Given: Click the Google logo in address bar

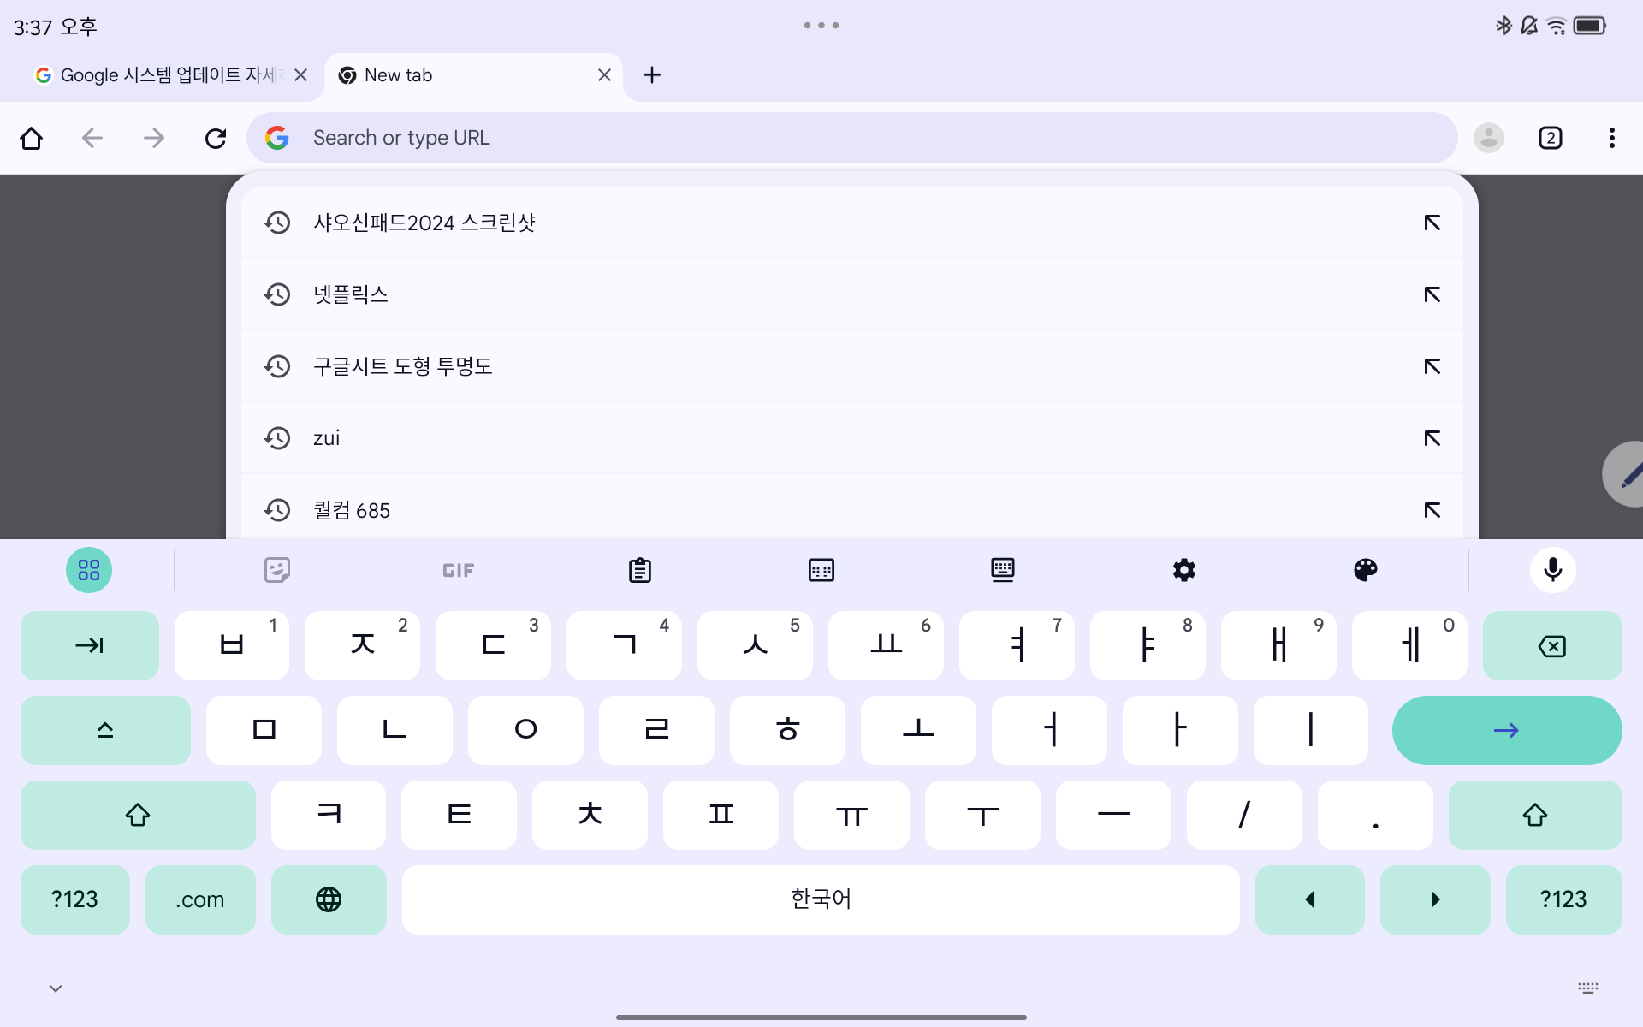Looking at the screenshot, I should [x=277, y=138].
